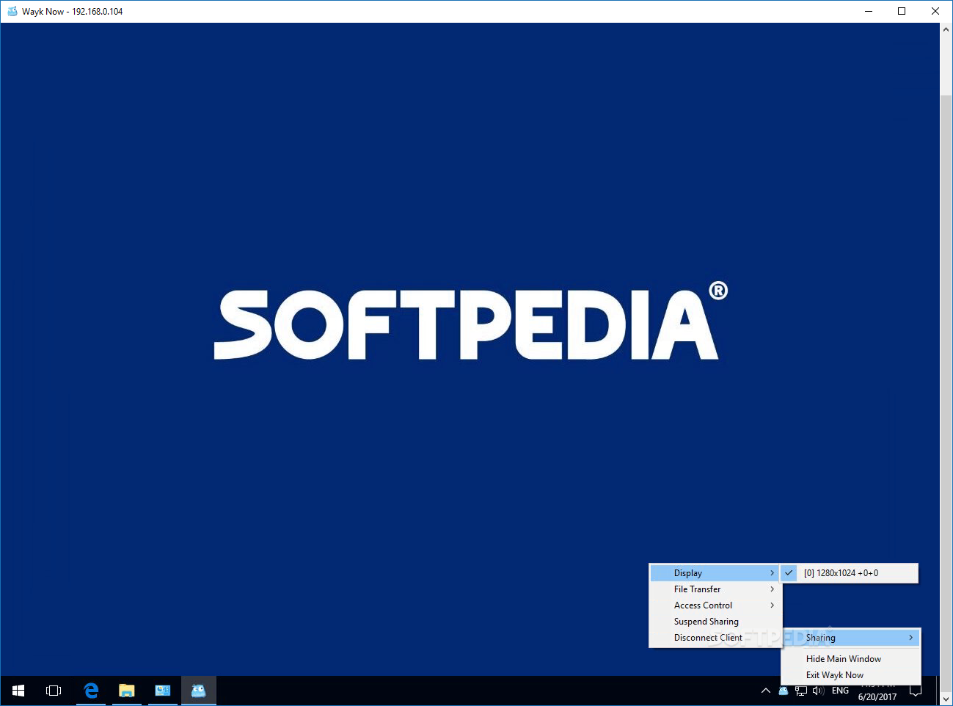
Task: Expand the Access Control submenu
Action: (x=716, y=605)
